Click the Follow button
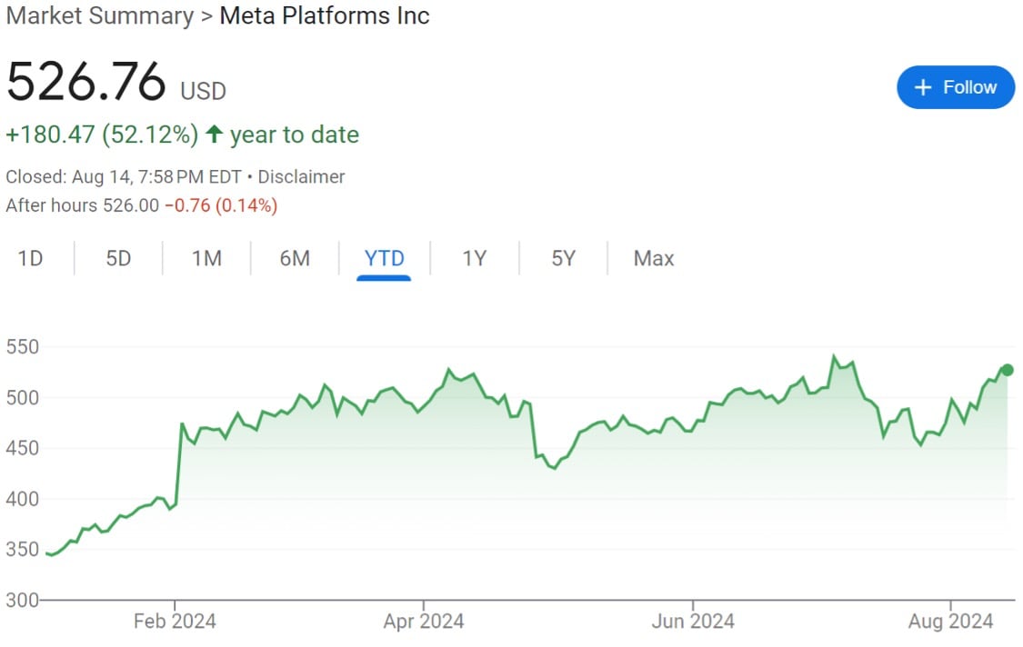Screen dimensions: 1023x647 (955, 87)
